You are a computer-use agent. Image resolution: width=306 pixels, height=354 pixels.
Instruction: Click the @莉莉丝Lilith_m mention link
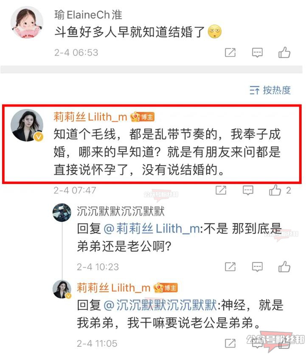coord(152,229)
